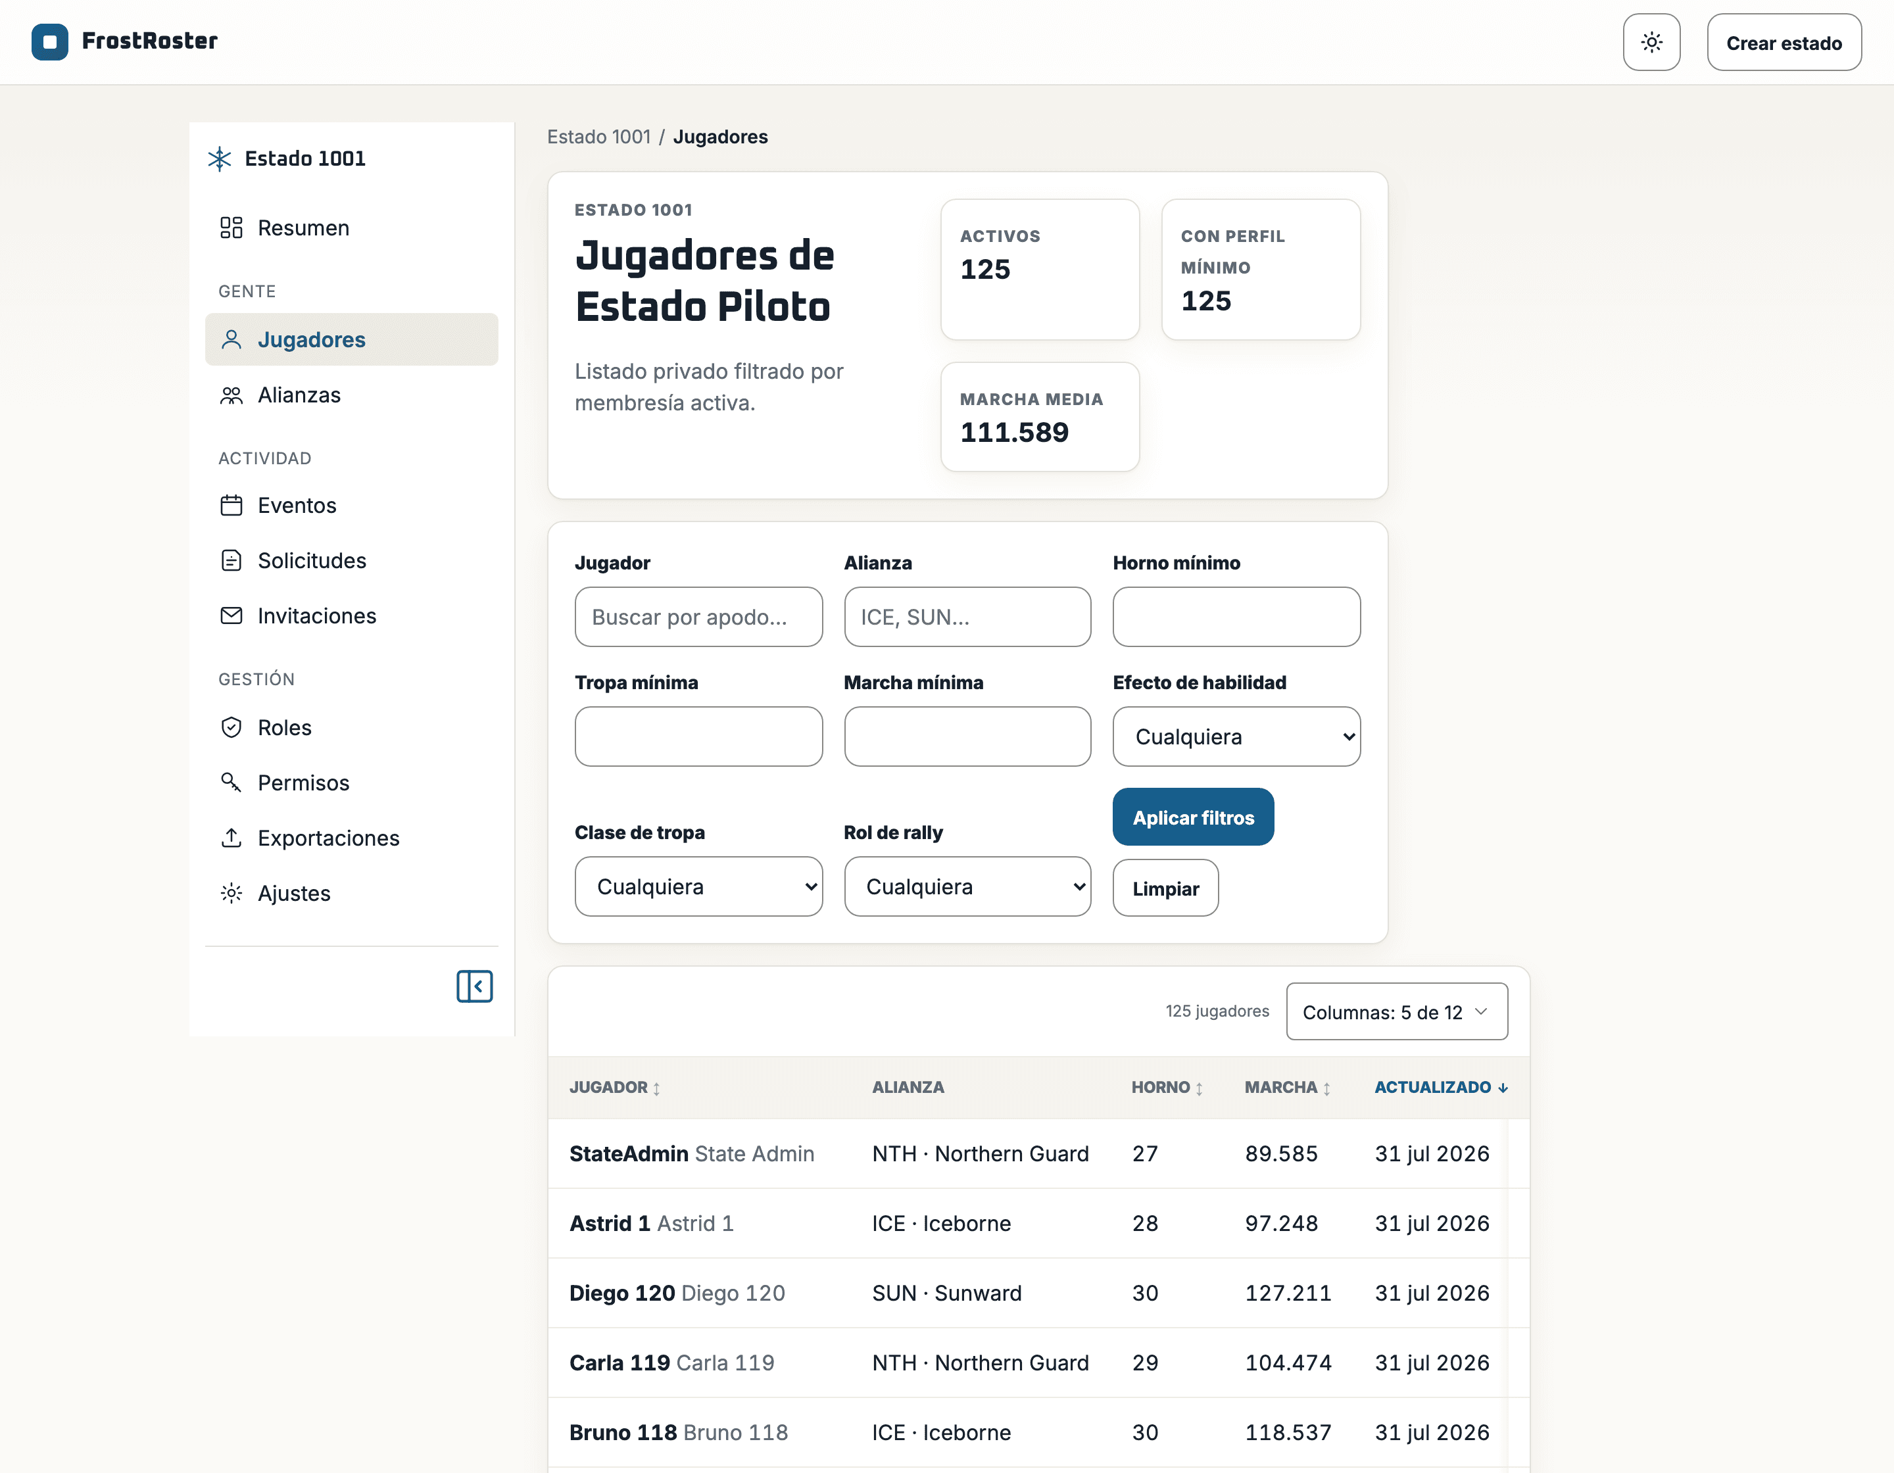Select the Diego 120 player name
The width and height of the screenshot is (1894, 1473).
click(x=621, y=1293)
